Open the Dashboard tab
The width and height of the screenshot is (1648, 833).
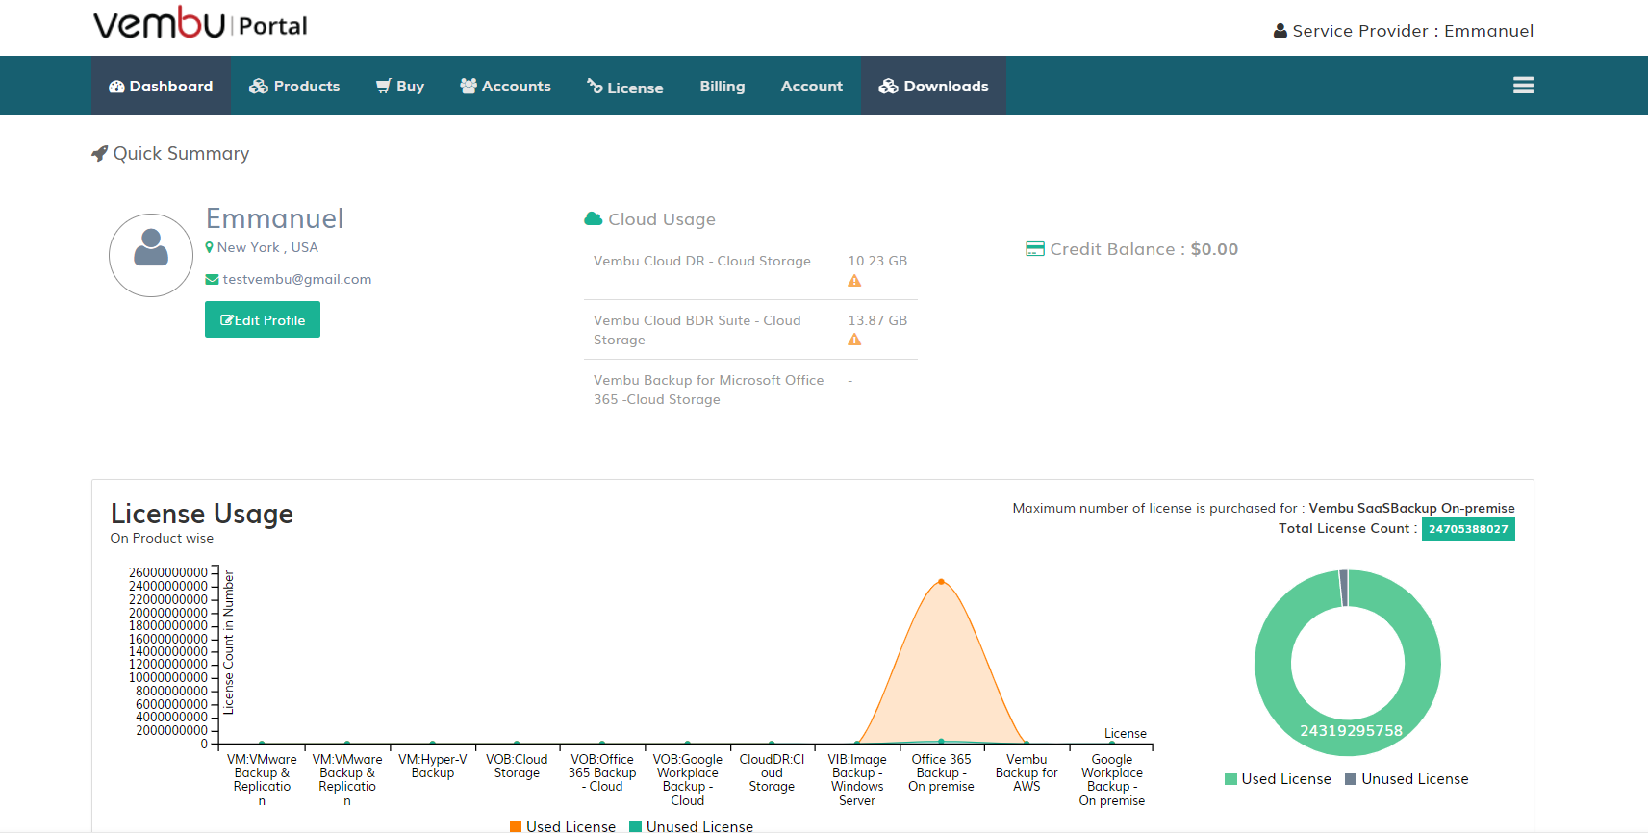[161, 86]
